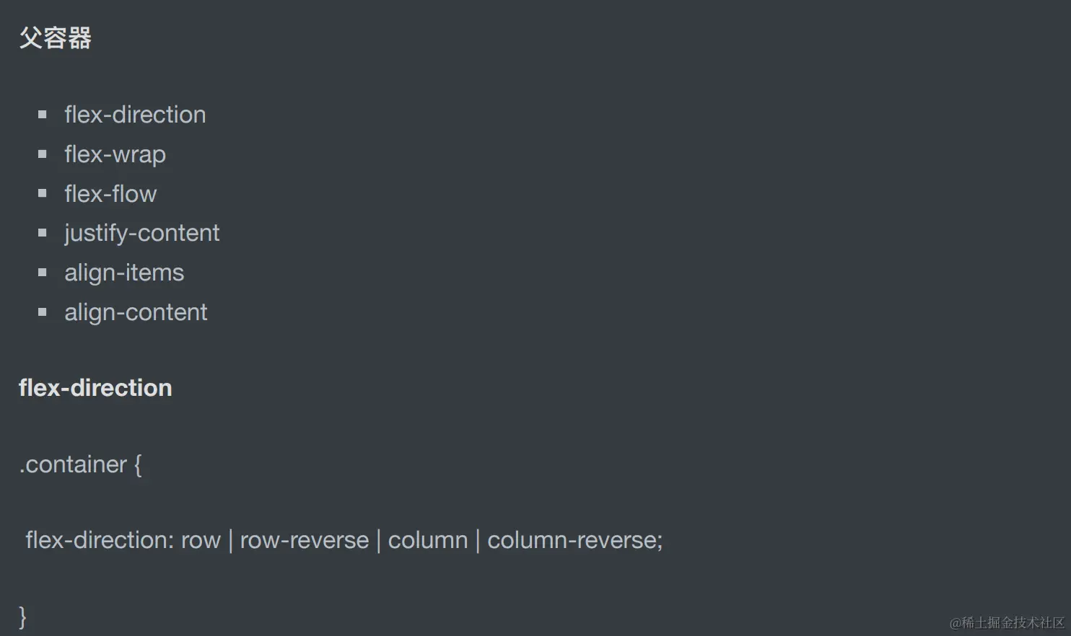Image resolution: width=1071 pixels, height=636 pixels.
Task: Click the bullet before justify-content
Action: pos(43,233)
